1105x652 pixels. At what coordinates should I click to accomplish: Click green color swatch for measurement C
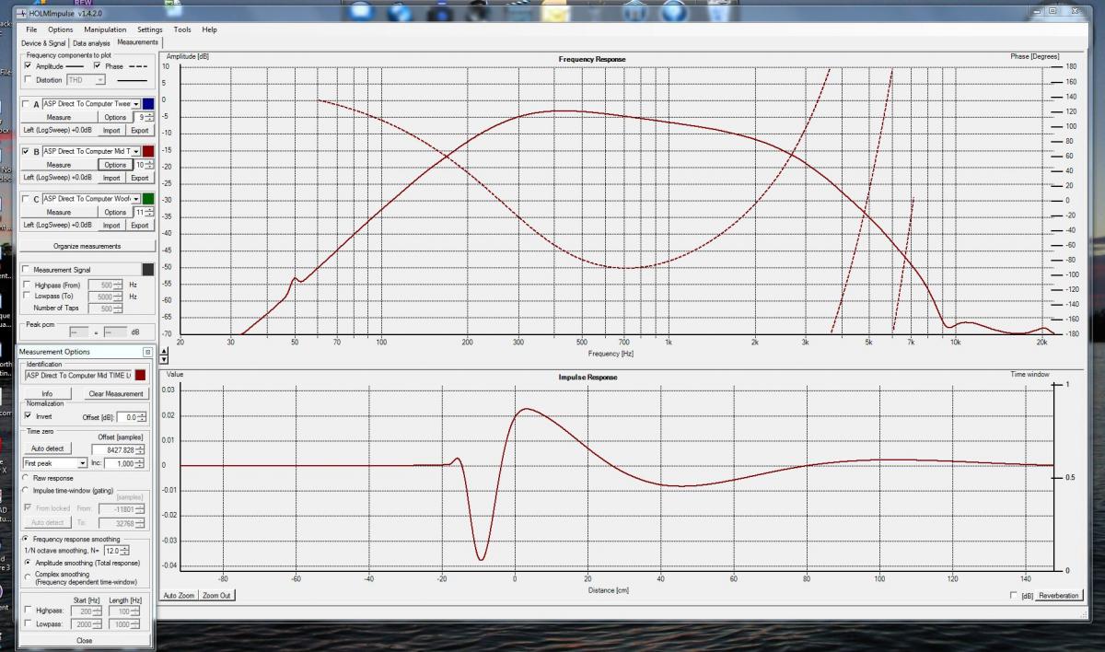click(x=148, y=199)
